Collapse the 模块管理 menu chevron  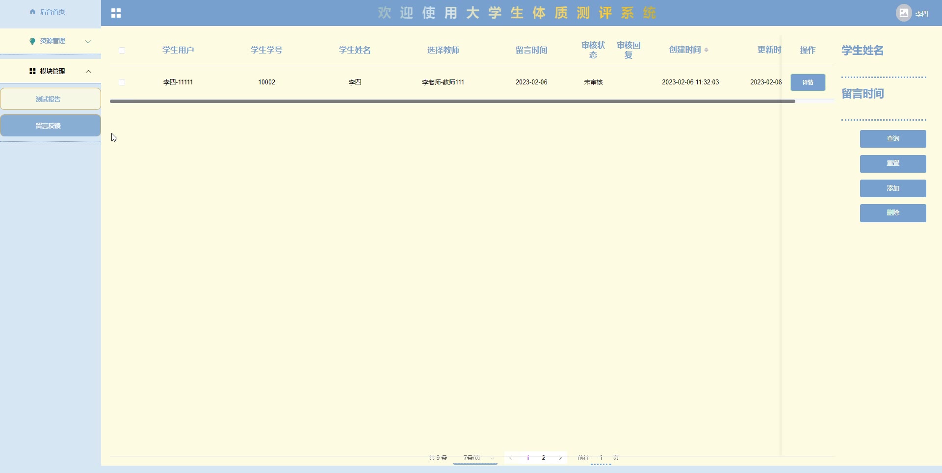88,72
